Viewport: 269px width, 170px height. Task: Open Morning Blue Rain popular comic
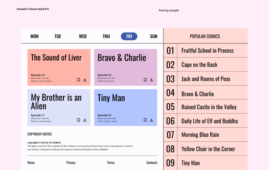point(200,135)
